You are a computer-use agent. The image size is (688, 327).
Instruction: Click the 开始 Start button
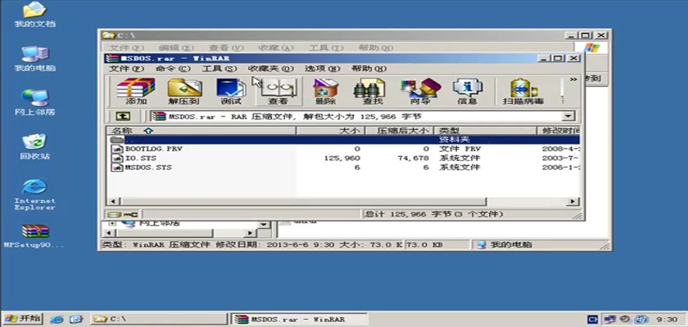(22, 318)
